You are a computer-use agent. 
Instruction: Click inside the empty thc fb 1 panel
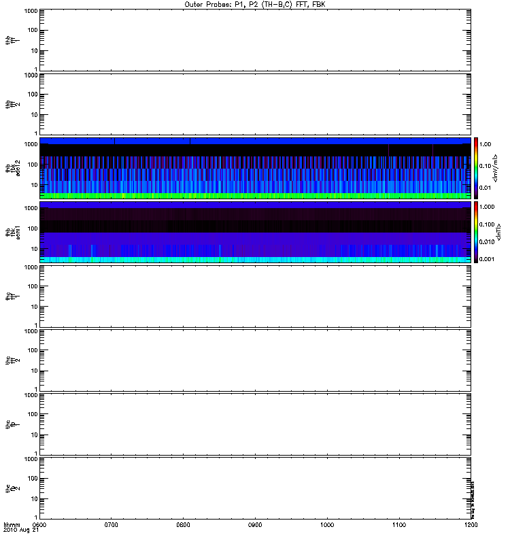click(255, 424)
